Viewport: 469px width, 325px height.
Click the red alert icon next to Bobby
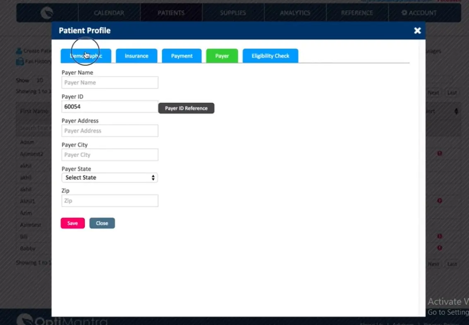click(439, 248)
